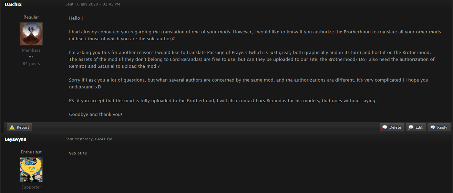The height and width of the screenshot is (193, 453).
Task: Edit the Daichix message
Action: point(416,127)
